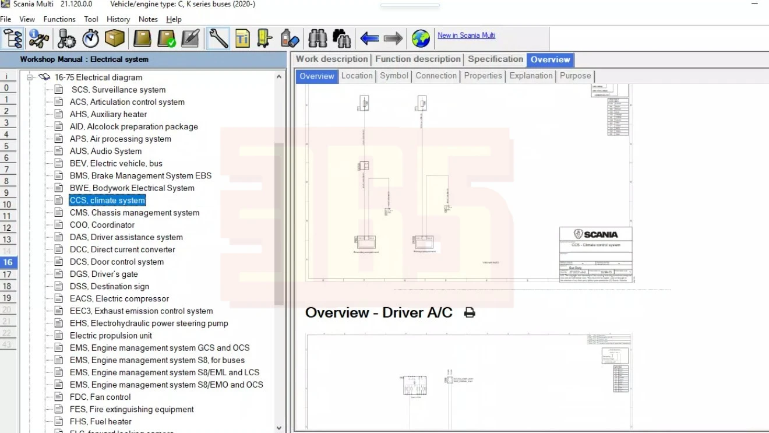Click the binoculars search icon
The height and width of the screenshot is (433, 769).
pos(318,39)
